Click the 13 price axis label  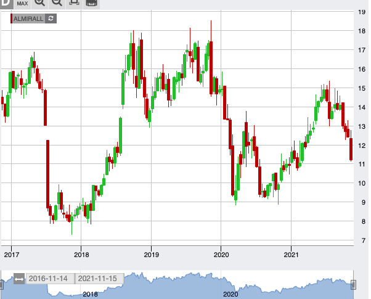362,126
